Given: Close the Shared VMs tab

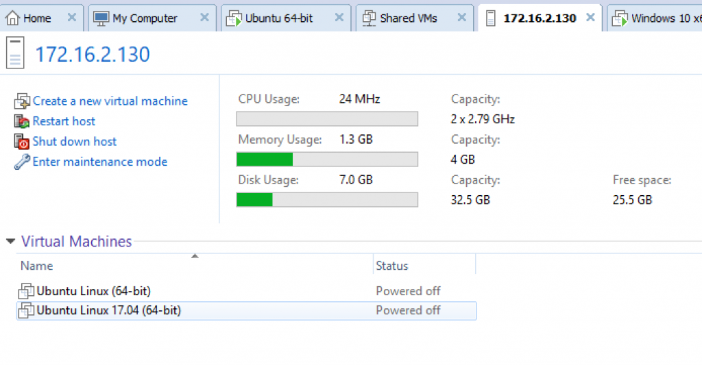Looking at the screenshot, I should 461,17.
